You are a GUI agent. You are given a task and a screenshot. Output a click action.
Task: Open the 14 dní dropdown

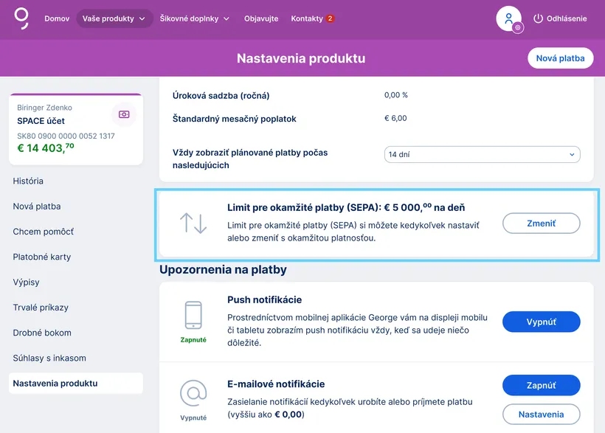482,154
